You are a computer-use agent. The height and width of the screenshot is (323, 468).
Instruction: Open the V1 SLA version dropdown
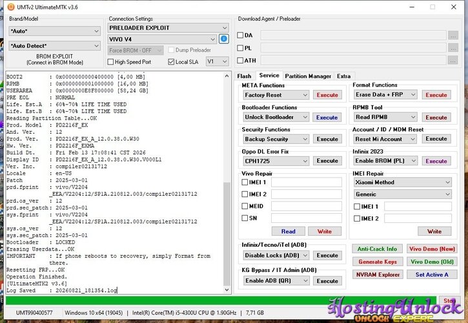click(217, 61)
